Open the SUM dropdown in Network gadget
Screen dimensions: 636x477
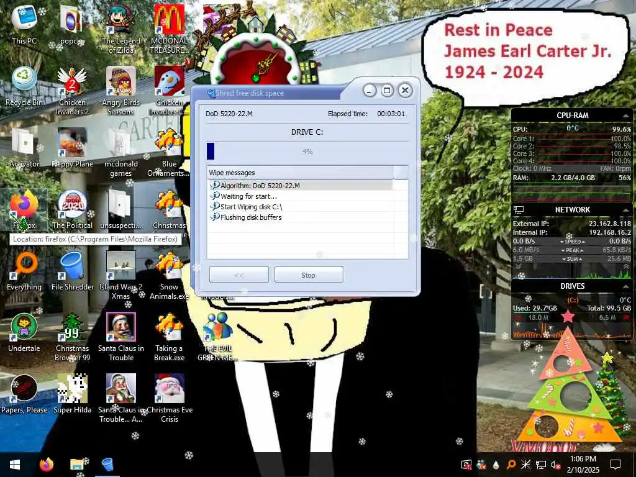[x=572, y=259]
